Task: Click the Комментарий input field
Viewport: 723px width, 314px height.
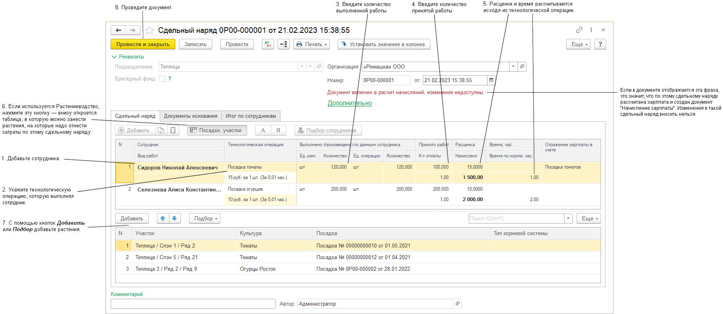Action: tap(193, 304)
